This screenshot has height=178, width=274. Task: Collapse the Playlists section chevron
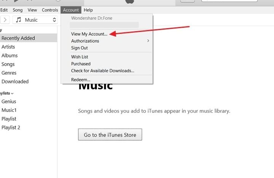pos(12,94)
